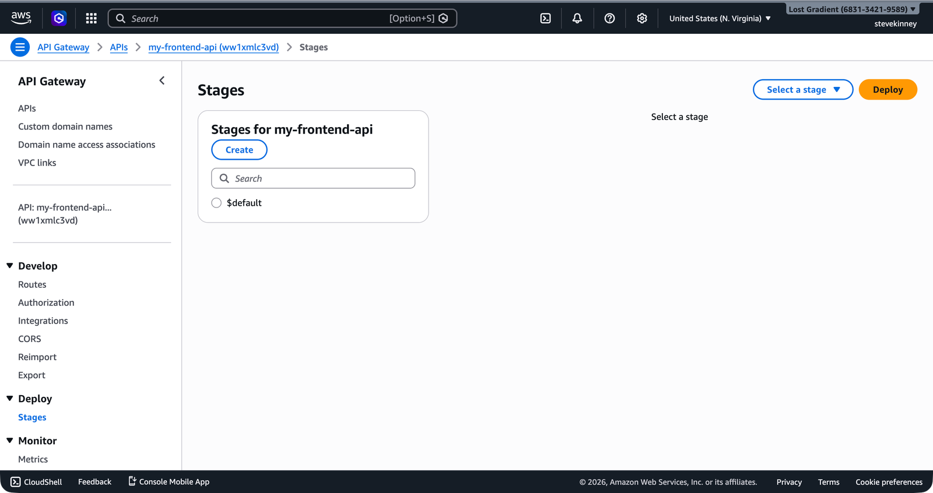
Task: Click the AWS logo home icon
Action: tap(21, 18)
